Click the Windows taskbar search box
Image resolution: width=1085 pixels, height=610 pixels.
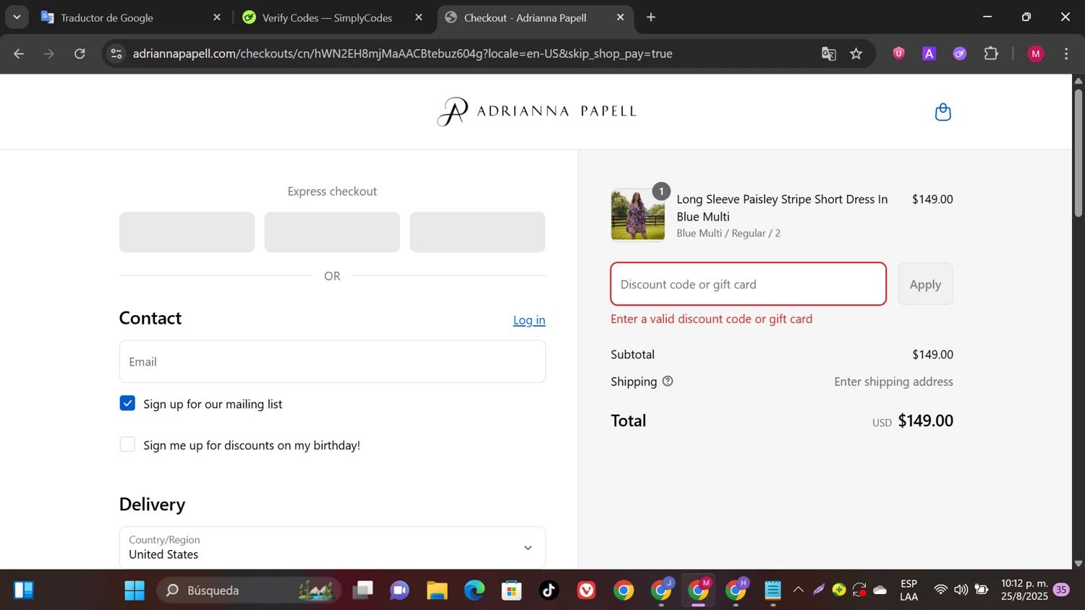[x=250, y=590]
